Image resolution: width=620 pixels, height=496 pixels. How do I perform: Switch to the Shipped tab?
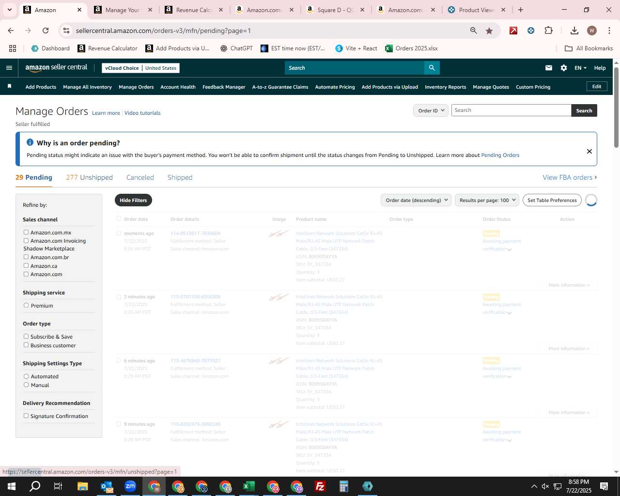click(x=180, y=177)
